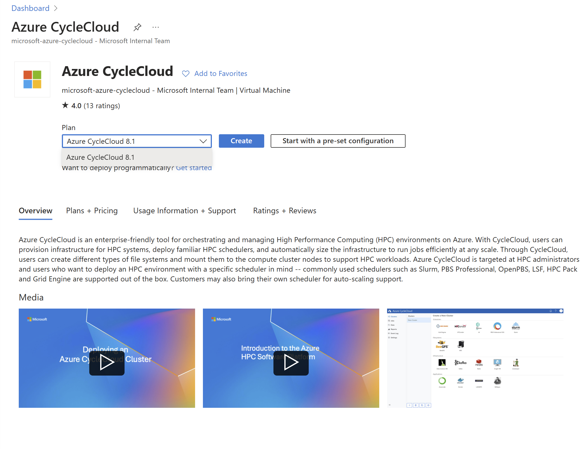Click the Plan label
Screen dimensions: 583x449
click(69, 128)
